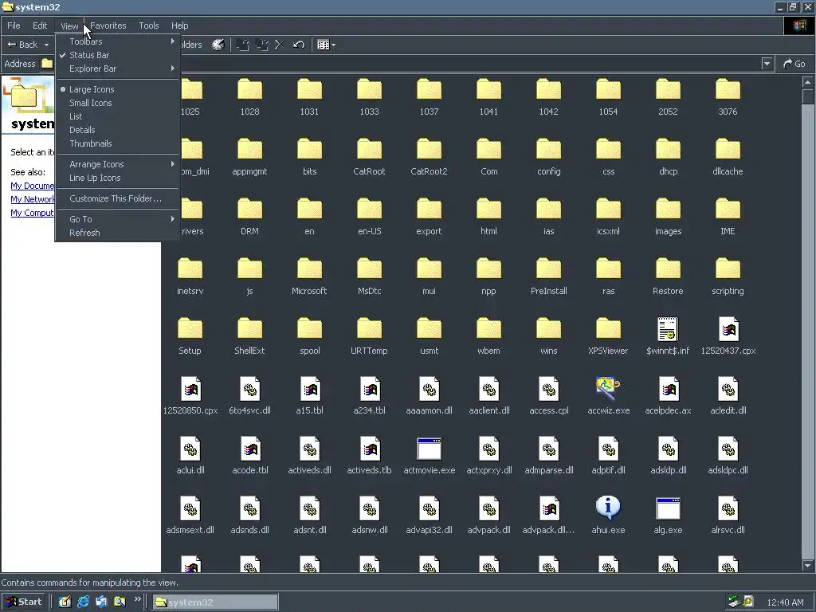This screenshot has height=612, width=816.
Task: Open the Help menu
Action: point(179,25)
